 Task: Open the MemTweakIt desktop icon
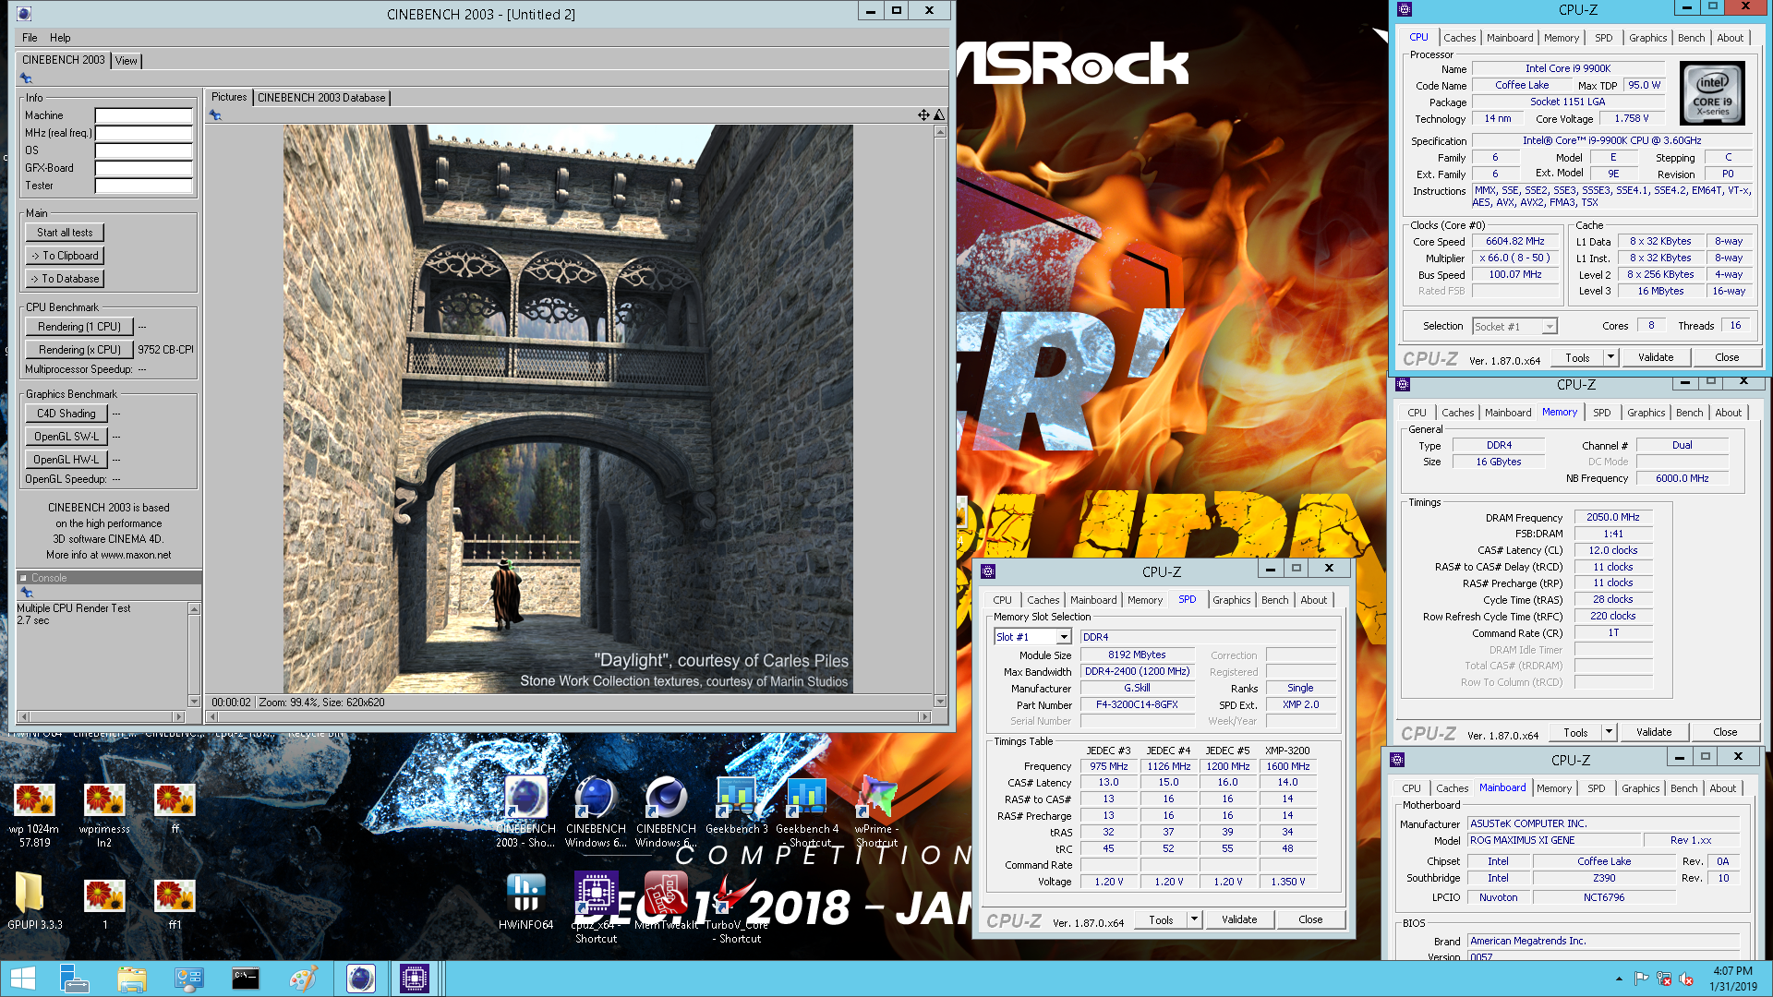tap(666, 902)
